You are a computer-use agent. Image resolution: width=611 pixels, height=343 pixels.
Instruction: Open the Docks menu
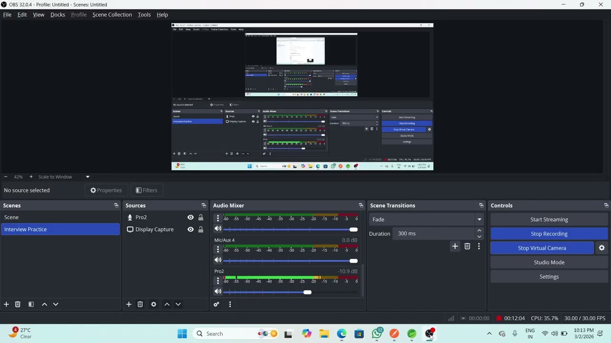point(58,14)
